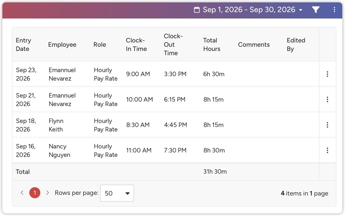Go to the next page arrow
The image size is (345, 216).
tap(48, 193)
